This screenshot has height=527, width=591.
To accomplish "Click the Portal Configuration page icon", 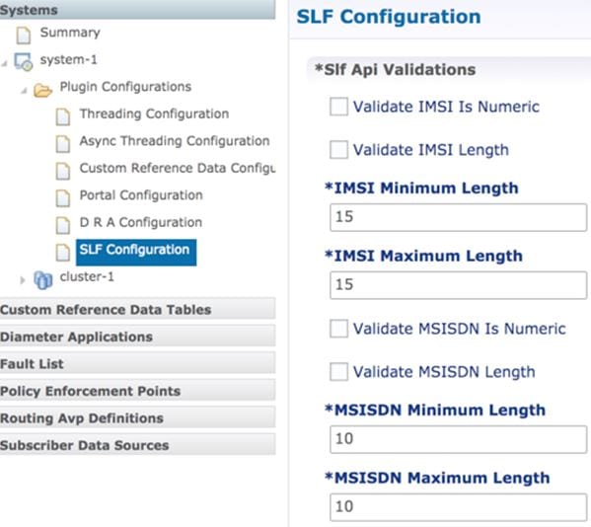I will [x=63, y=198].
